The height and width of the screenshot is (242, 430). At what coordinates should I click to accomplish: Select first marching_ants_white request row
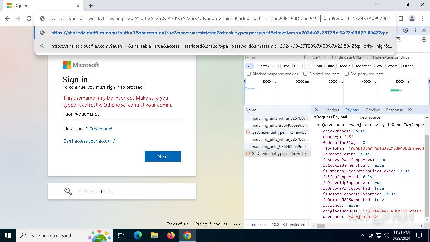point(277,118)
